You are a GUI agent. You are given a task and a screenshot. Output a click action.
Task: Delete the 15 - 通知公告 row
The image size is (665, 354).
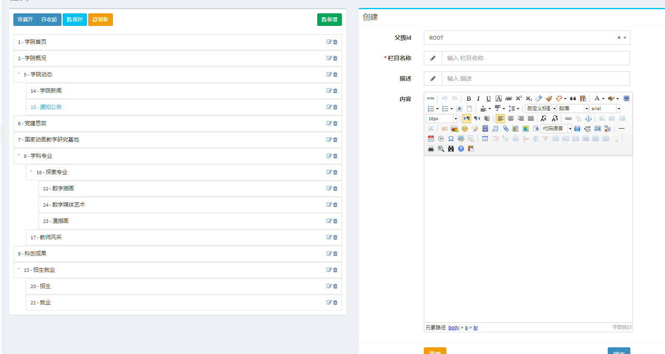(335, 107)
